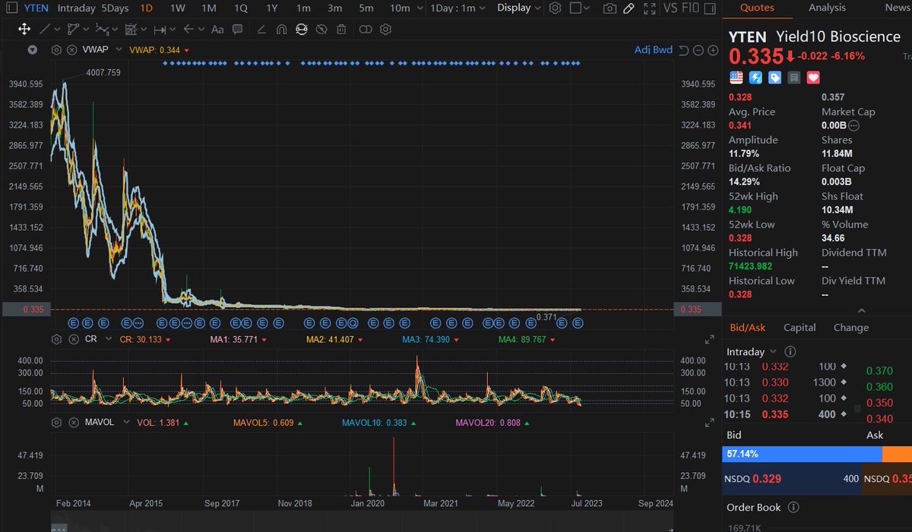Click the blue tag icon under price
The width and height of the screenshot is (912, 532).
pyautogui.click(x=774, y=77)
